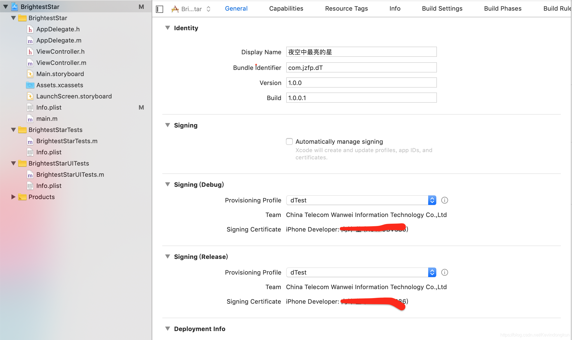This screenshot has height=340, width=572.
Task: Select the AppDelegate.h header file icon
Action: pyautogui.click(x=30, y=29)
